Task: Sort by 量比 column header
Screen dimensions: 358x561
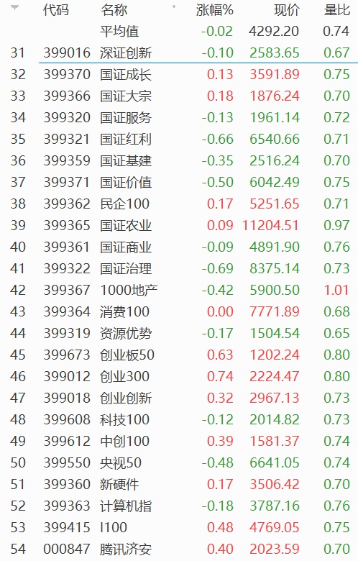Action: pyautogui.click(x=336, y=10)
